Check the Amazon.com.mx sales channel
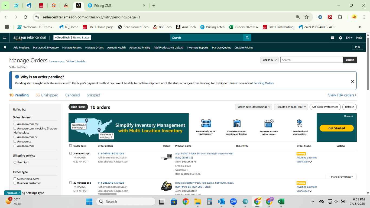Image resolution: width=370 pixels, height=208 pixels. click(15, 124)
